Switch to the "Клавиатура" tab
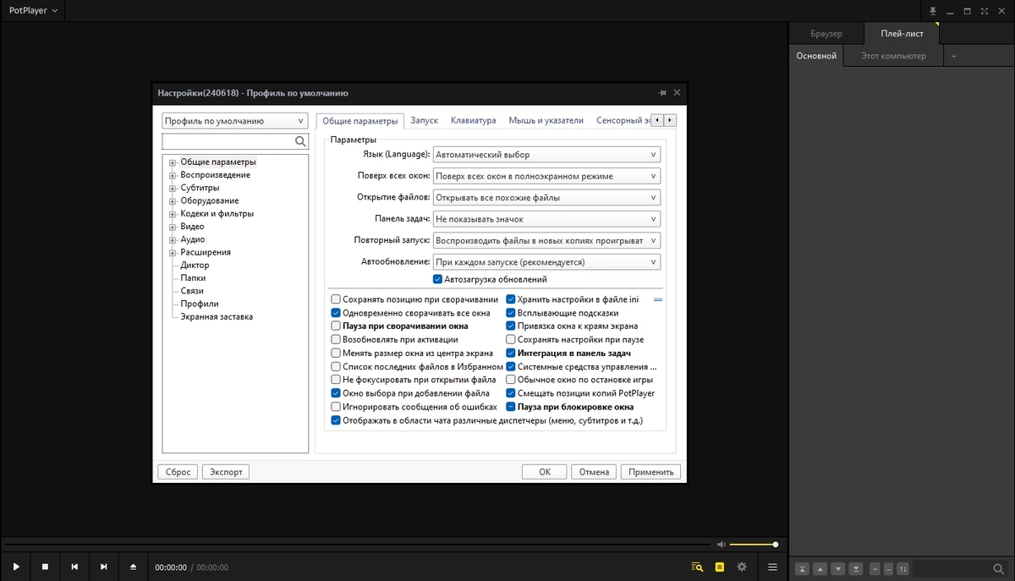 [x=473, y=120]
